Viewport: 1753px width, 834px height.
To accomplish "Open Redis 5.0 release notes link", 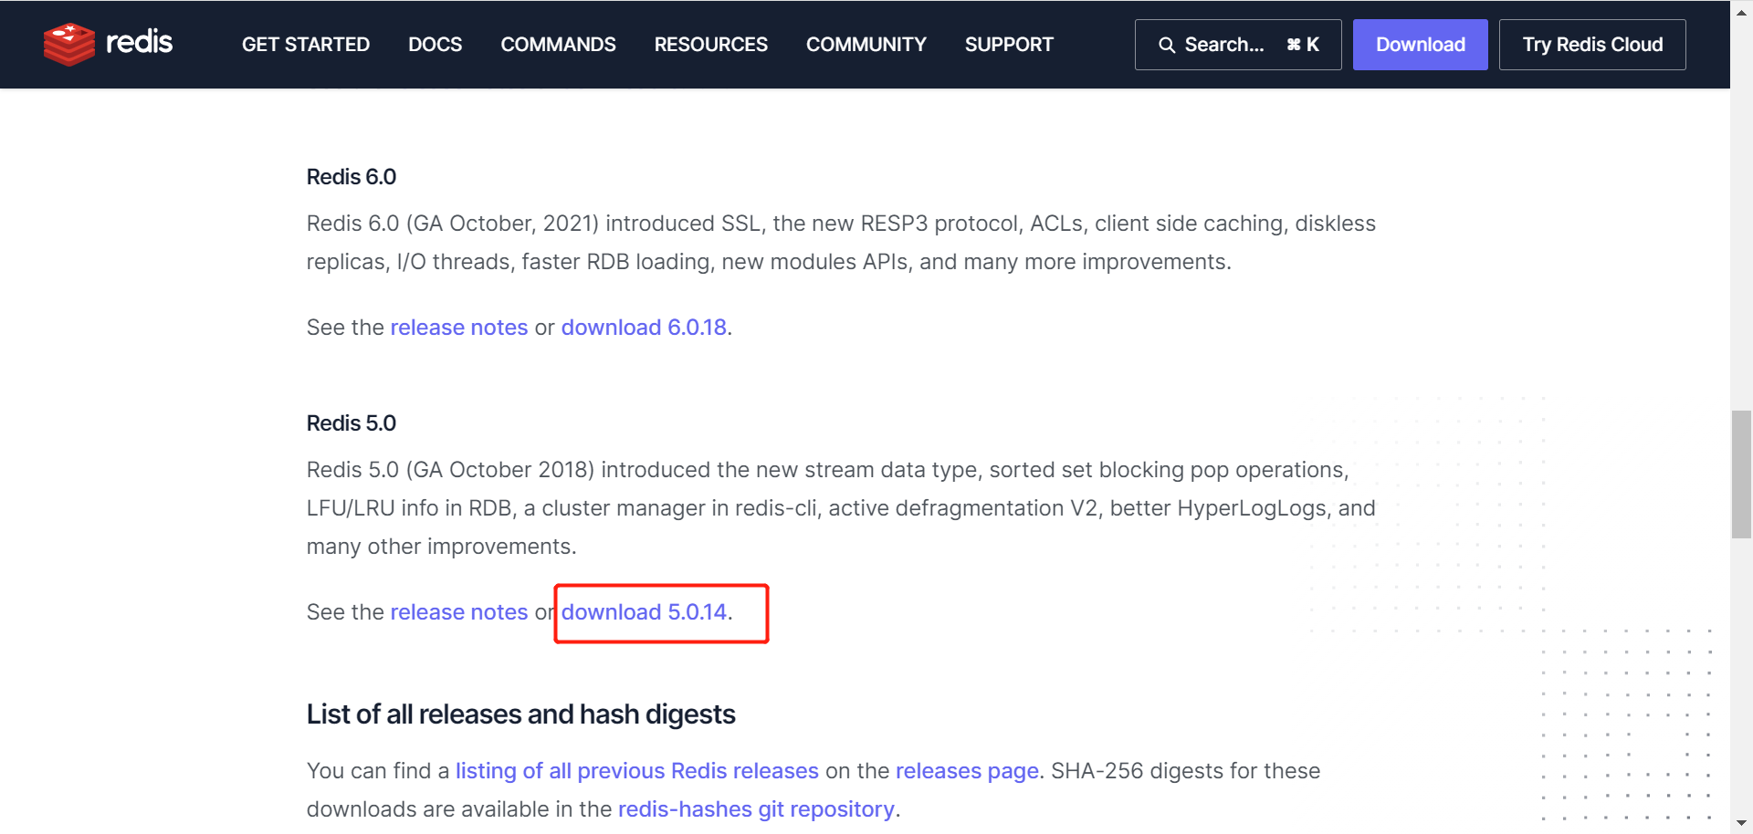I will (459, 612).
